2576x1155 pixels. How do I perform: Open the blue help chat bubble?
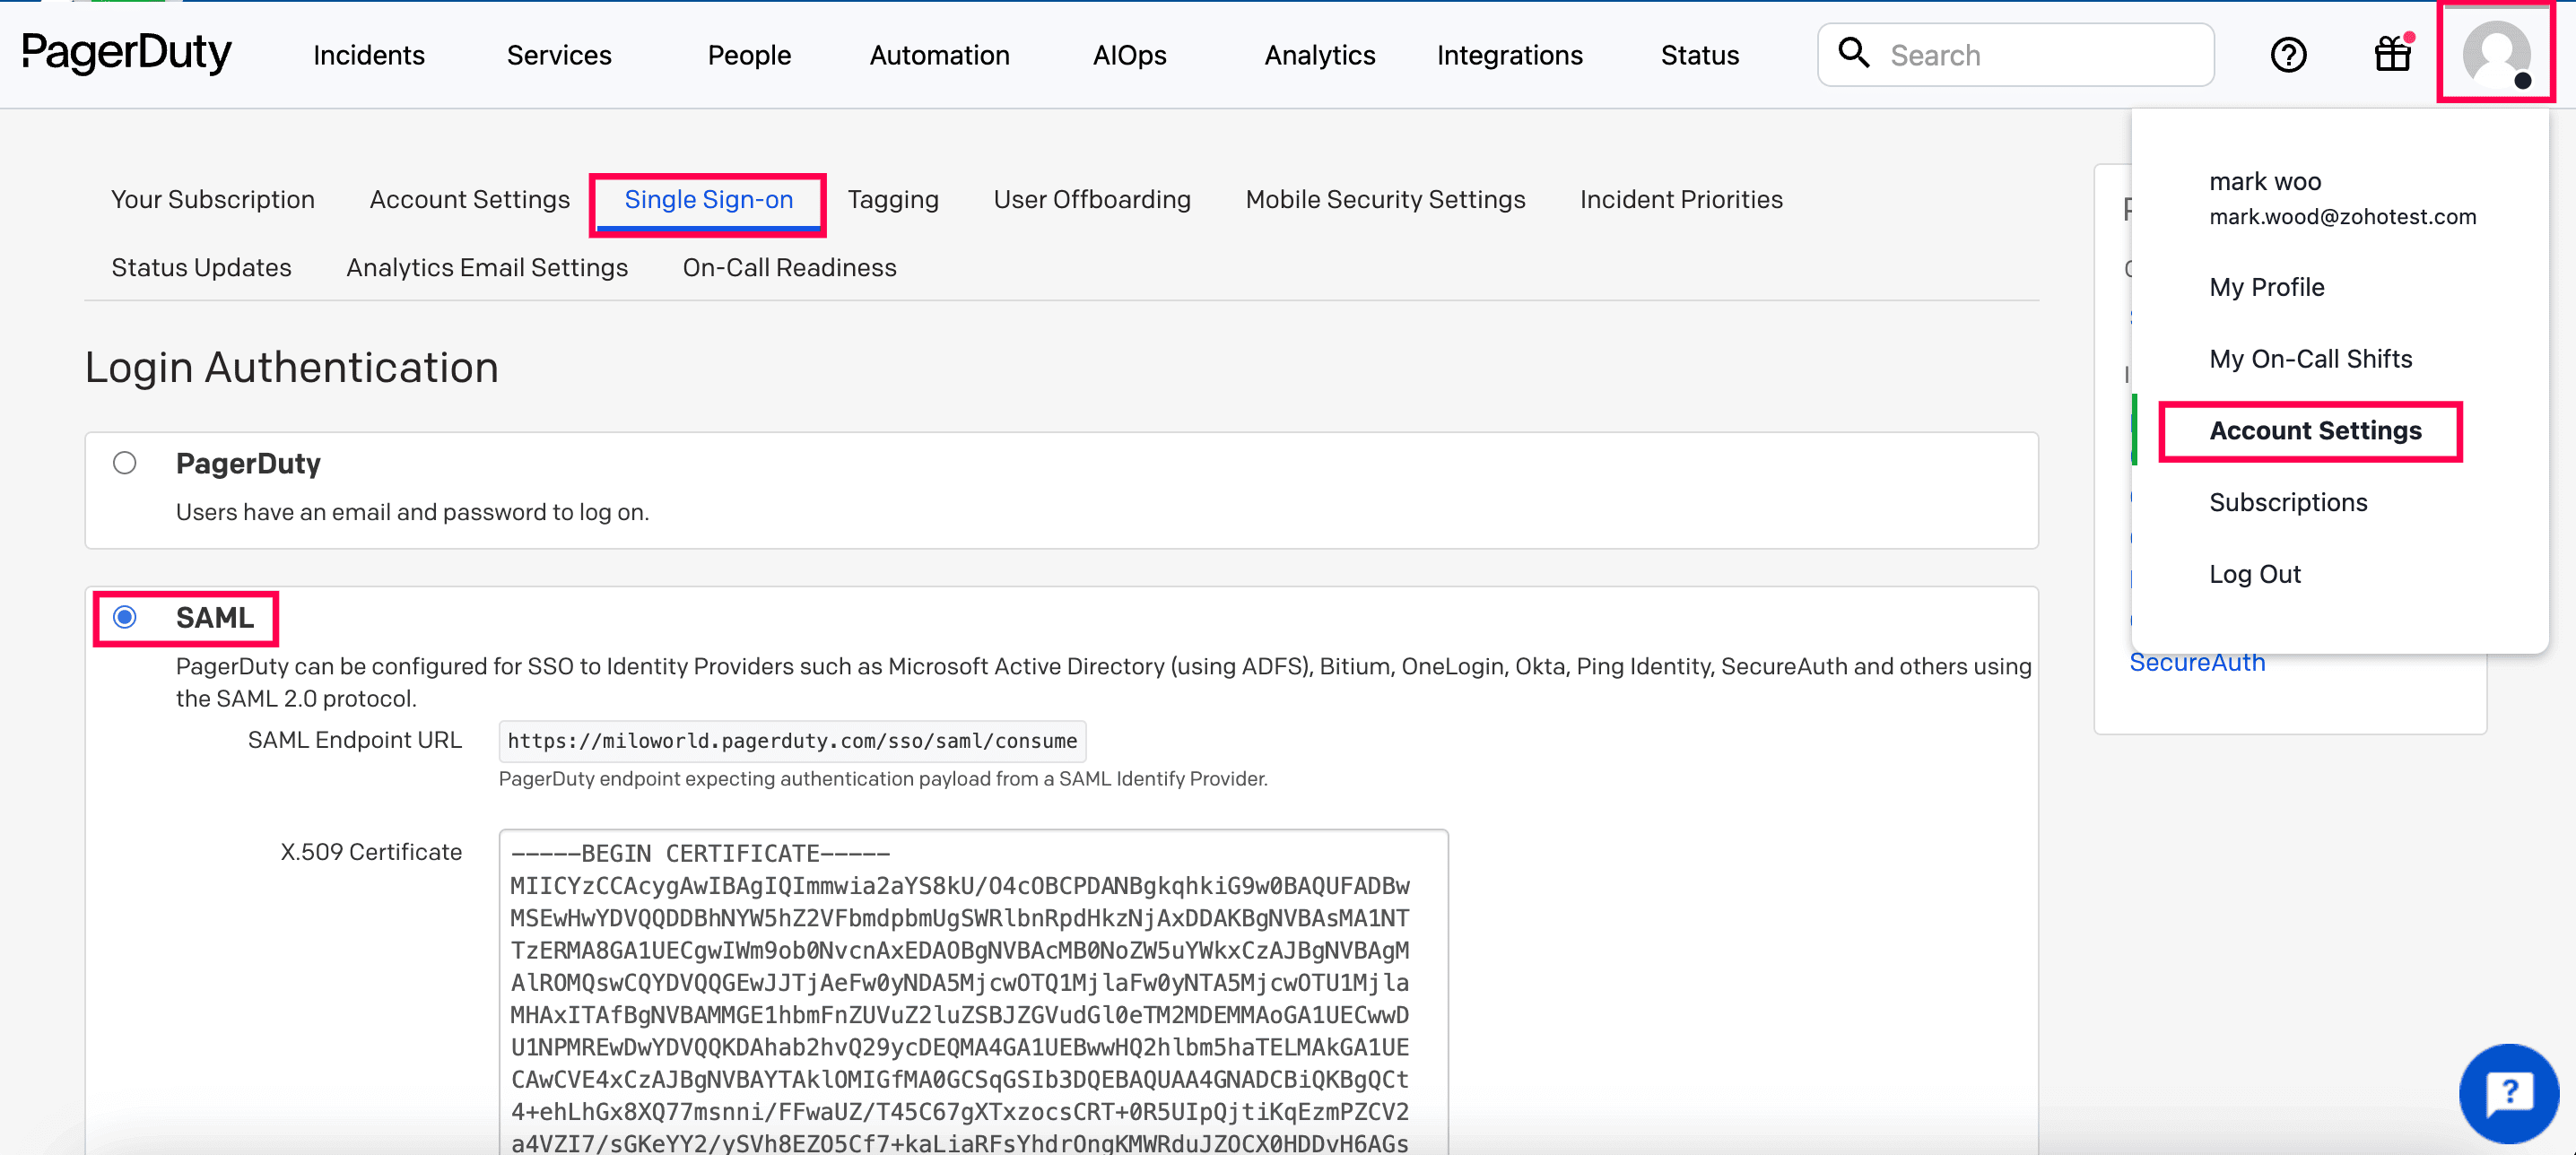[x=2508, y=1093]
